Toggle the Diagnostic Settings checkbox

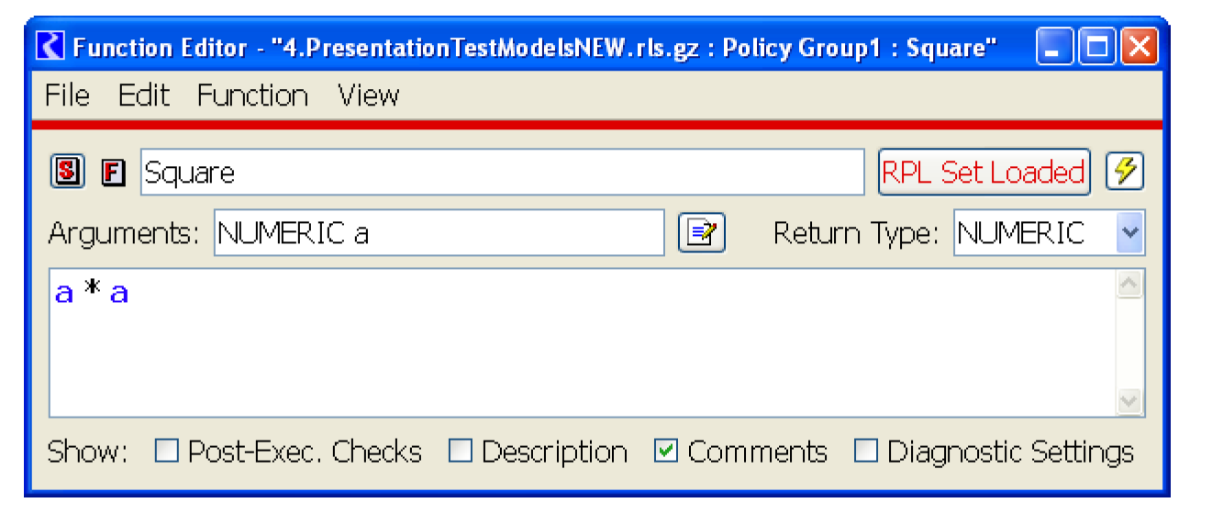point(865,452)
